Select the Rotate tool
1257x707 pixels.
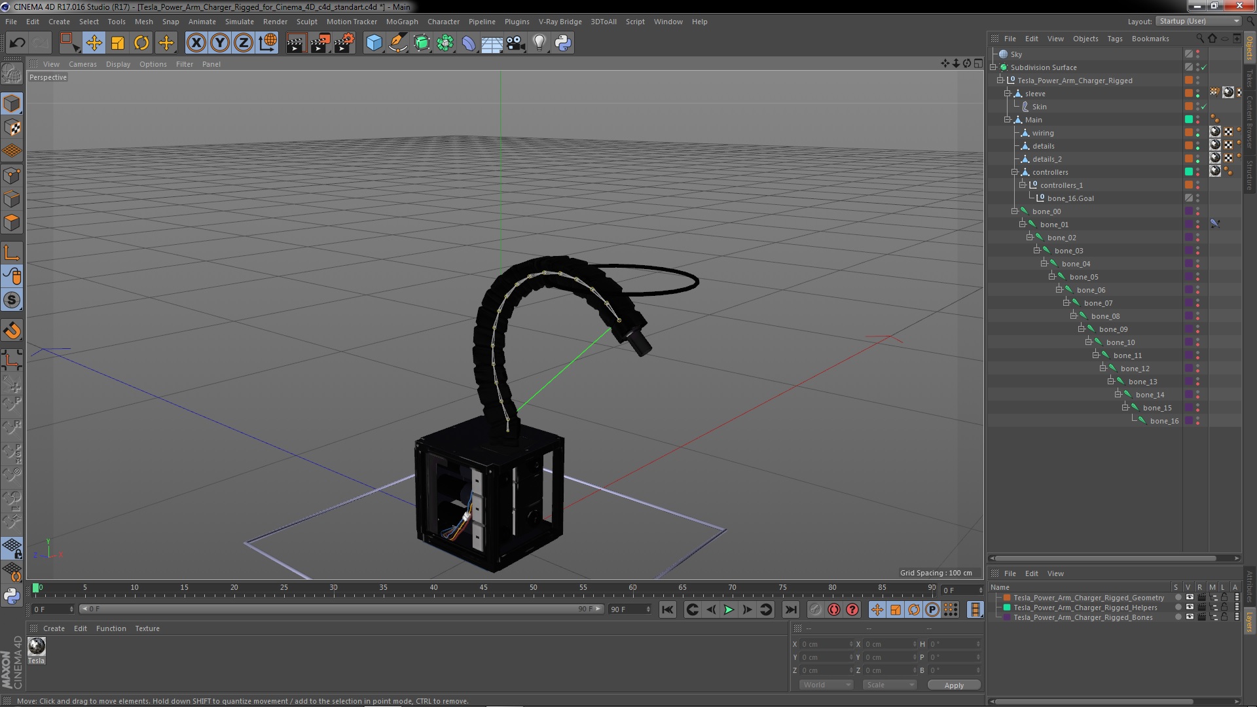[x=141, y=43]
